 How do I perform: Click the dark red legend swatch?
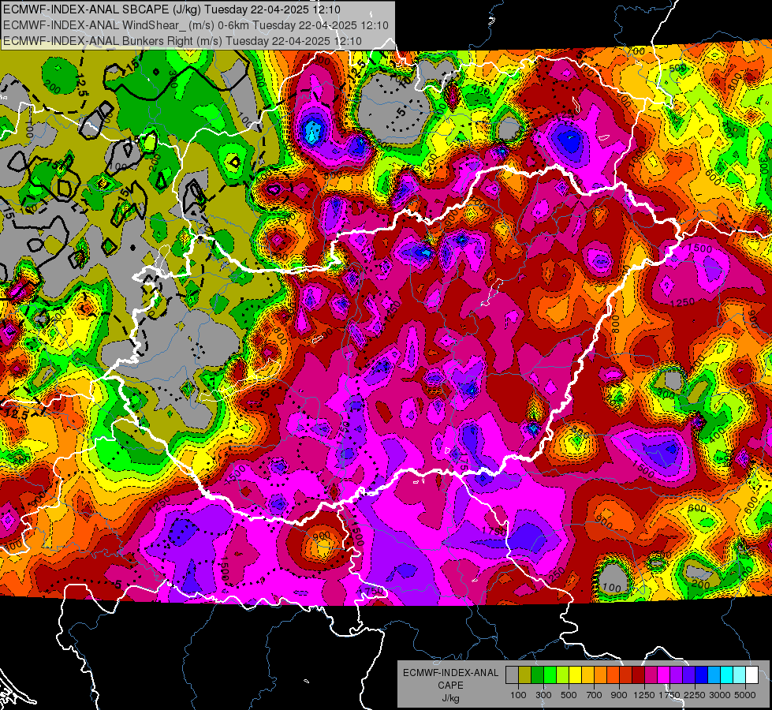pyautogui.click(x=638, y=674)
